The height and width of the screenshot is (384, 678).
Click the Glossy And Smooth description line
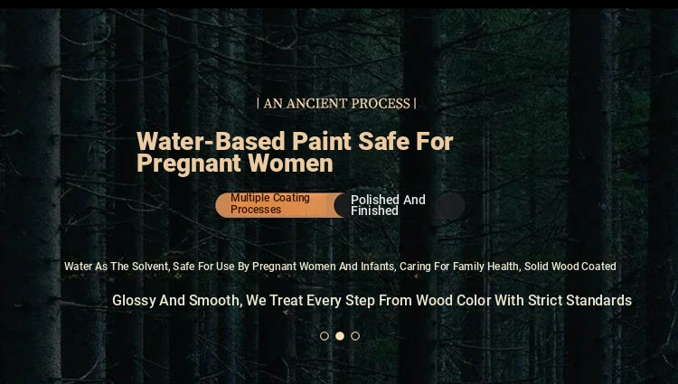pos(372,300)
